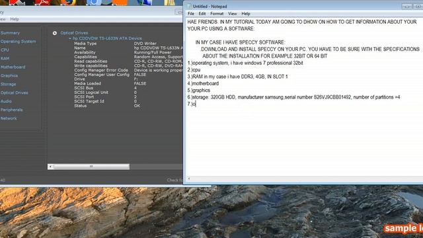
Task: Click the Read capabilities row
Action: click(128, 61)
